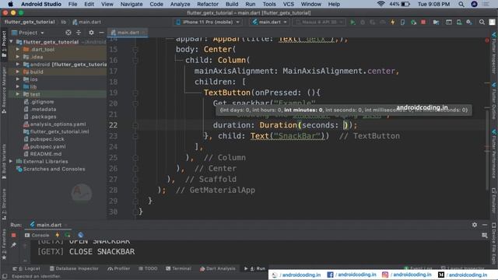Image resolution: width=498 pixels, height=280 pixels.
Task: Select README.md in project tree
Action: coord(46,154)
